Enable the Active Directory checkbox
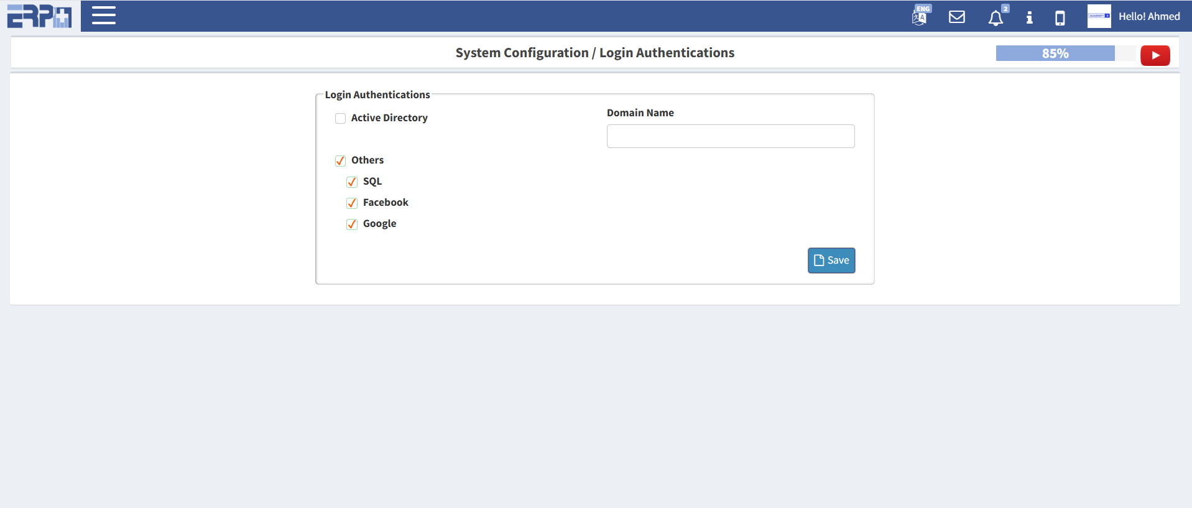This screenshot has width=1192, height=508. tap(340, 118)
